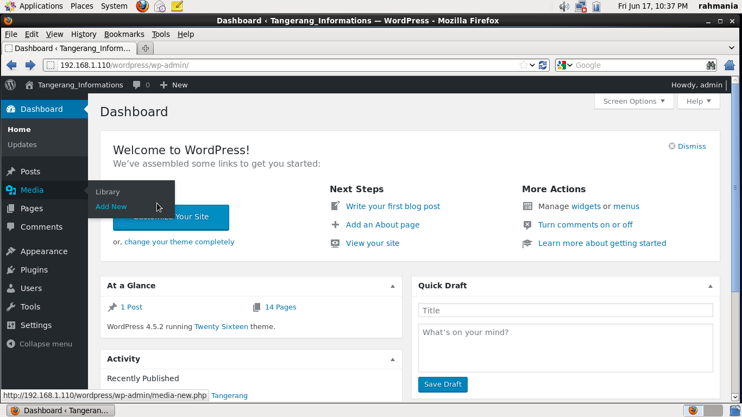Viewport: 742px width, 417px height.
Task: Click the Appearance paintbrush icon
Action: click(x=11, y=251)
